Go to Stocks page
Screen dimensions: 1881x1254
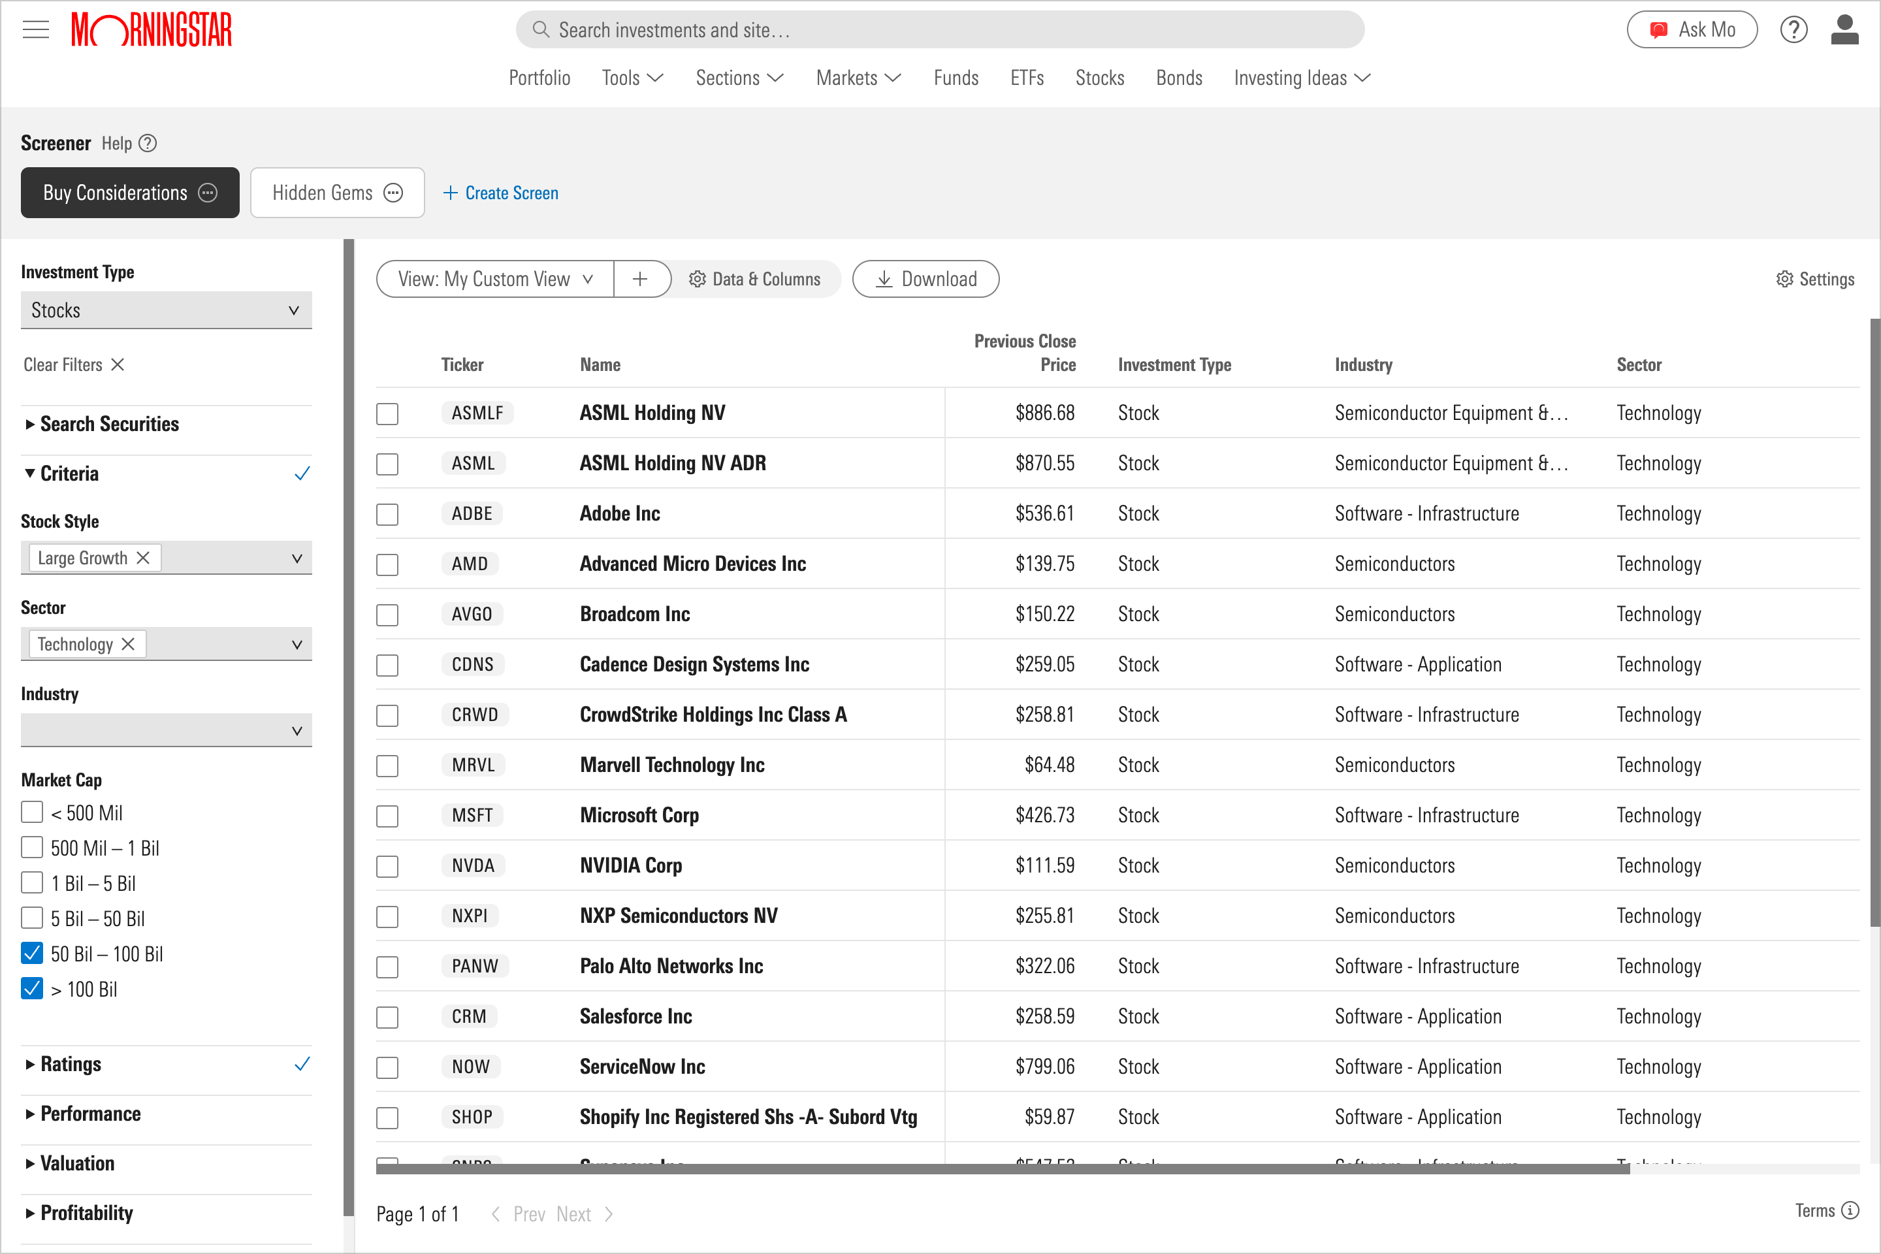point(1100,78)
